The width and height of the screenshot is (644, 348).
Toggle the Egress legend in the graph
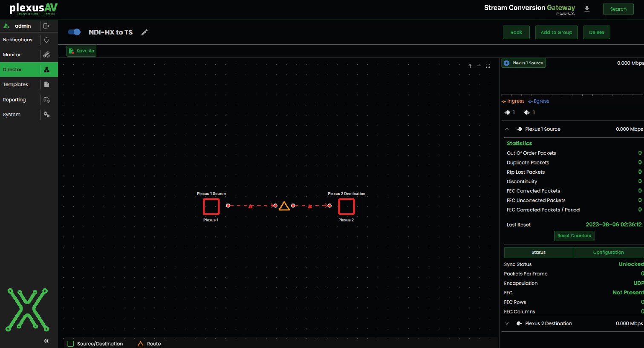tap(539, 101)
